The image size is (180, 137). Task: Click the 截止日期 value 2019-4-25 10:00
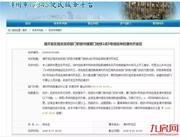tap(133, 131)
